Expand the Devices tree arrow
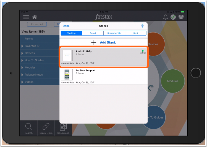207x147 pixels. [x=22, y=53]
